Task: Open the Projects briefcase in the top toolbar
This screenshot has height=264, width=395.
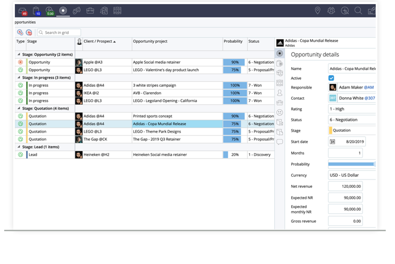Action: 90,10
